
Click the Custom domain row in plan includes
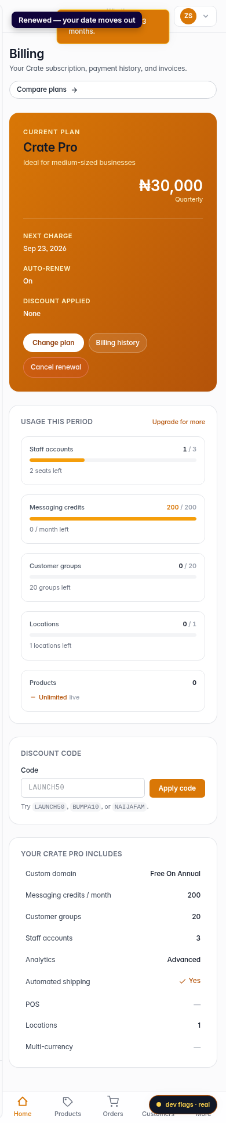(113, 874)
